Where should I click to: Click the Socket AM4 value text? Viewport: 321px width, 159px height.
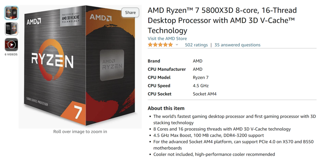click(204, 94)
